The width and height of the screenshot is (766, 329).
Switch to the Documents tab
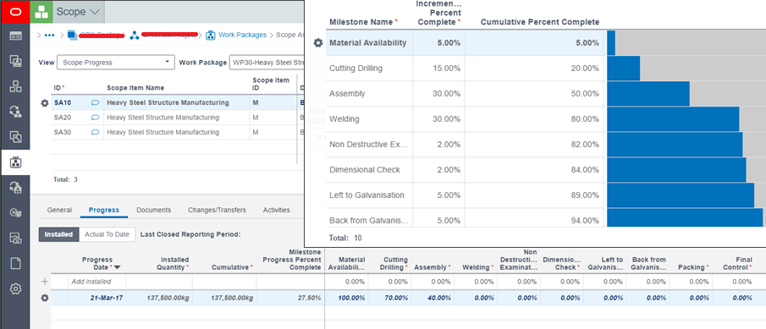(x=153, y=210)
